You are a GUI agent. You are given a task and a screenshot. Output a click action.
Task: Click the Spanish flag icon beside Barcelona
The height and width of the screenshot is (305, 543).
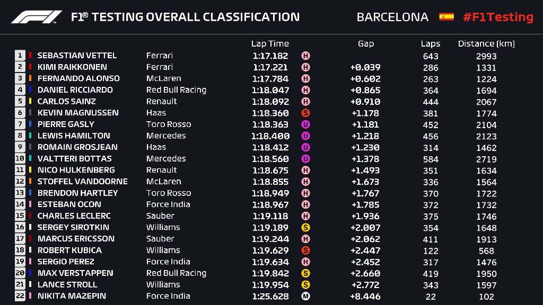point(446,17)
